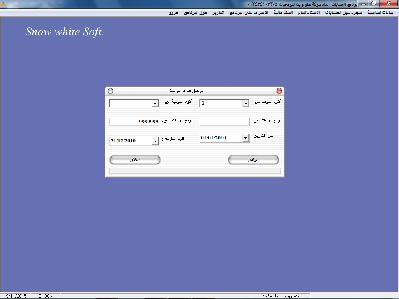Click the progress bar at dialog bottom
Viewport: 399px width, 299px height.
coord(195,171)
